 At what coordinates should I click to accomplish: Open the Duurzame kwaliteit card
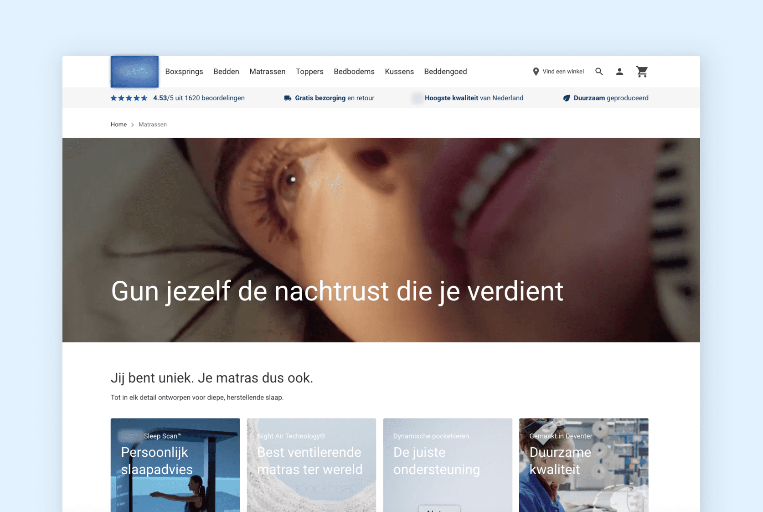coord(583,465)
